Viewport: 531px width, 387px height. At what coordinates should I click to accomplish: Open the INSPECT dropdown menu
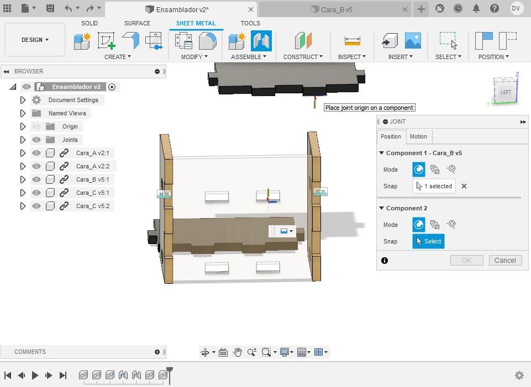click(352, 57)
